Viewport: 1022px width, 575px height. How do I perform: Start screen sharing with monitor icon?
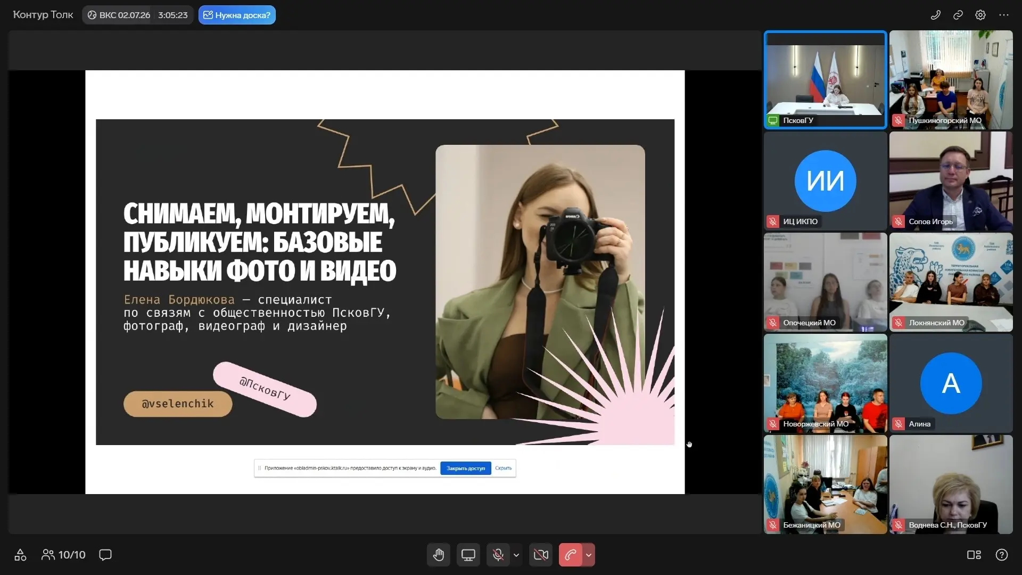pyautogui.click(x=468, y=555)
